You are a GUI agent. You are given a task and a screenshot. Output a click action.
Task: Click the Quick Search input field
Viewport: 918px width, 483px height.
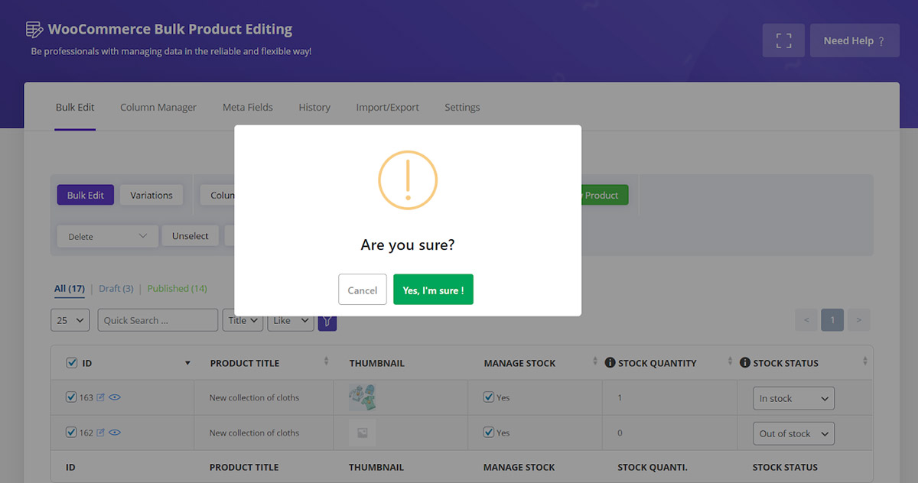tap(158, 320)
